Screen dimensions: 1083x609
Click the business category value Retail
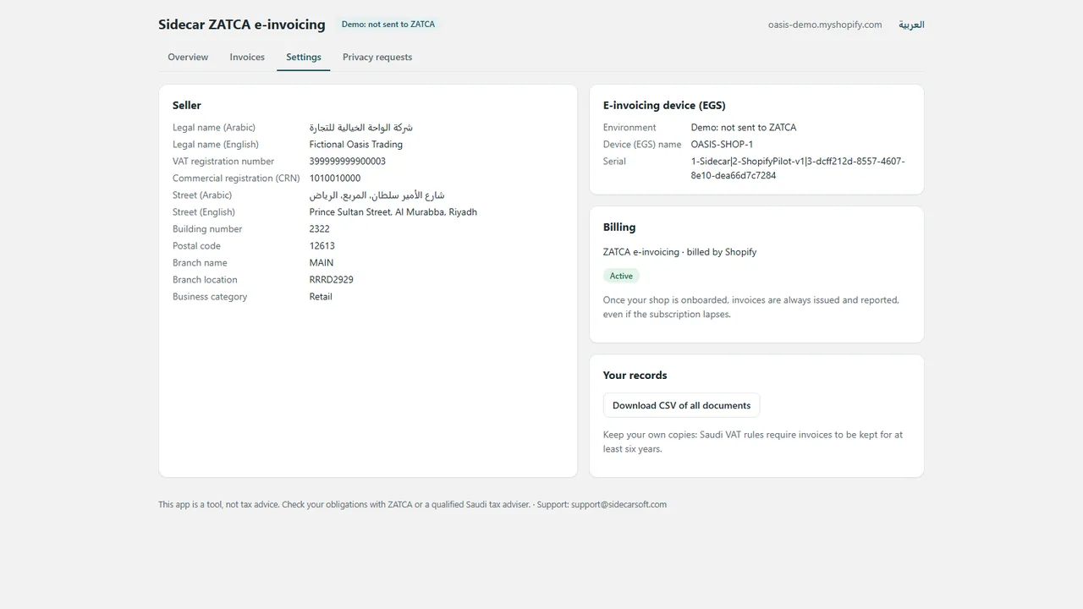coord(321,297)
